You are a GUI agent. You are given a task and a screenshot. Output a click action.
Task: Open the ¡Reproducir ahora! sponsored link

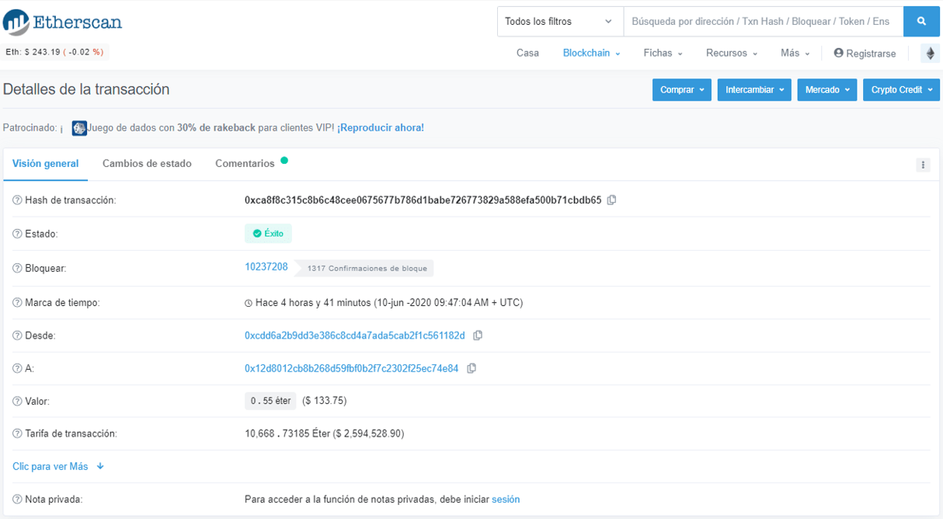(x=381, y=128)
